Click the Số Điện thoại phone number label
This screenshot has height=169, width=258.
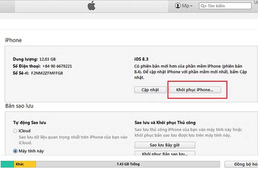(x=27, y=66)
